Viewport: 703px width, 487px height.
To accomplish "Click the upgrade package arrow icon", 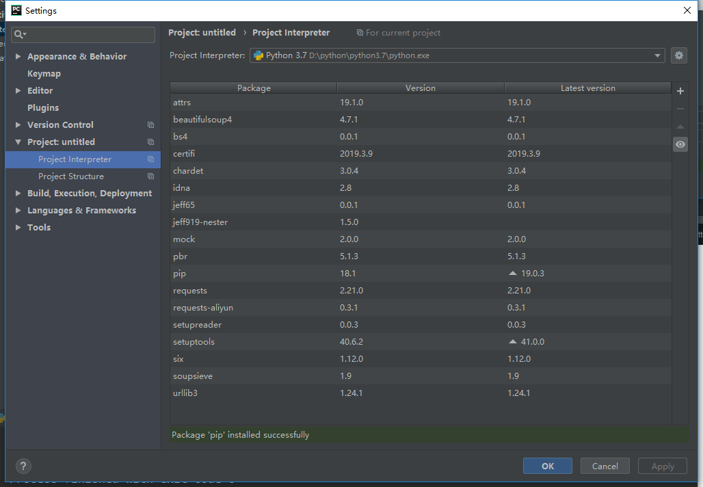I will [680, 127].
